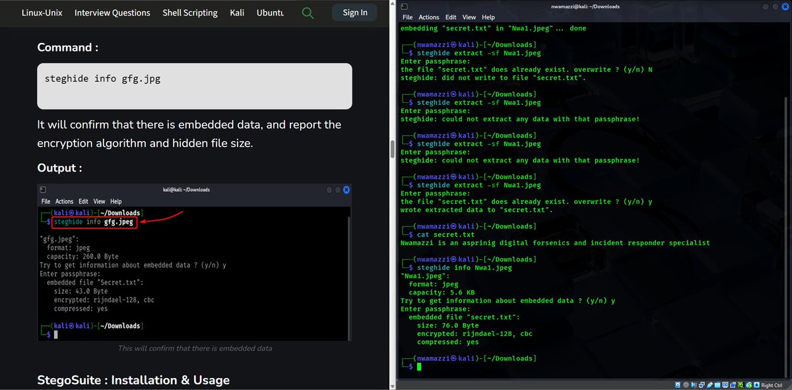Click the audio speaker icon in VM status bar
Screen dimensions: 792x390
694,385
